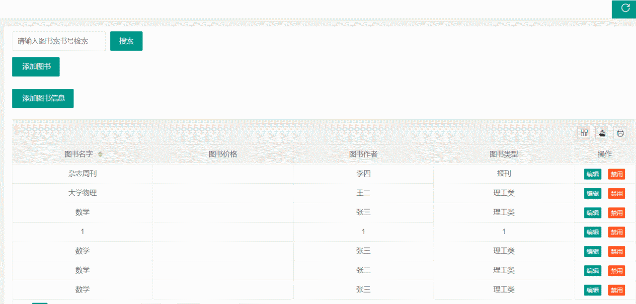Viewport: 636px width, 304px height.
Task: Focus the 请输入图书索书号检索 search field
Action: pyautogui.click(x=59, y=41)
